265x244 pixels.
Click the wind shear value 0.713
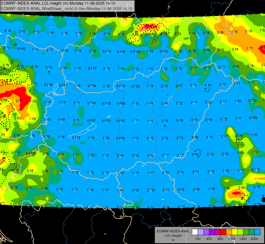(16, 153)
